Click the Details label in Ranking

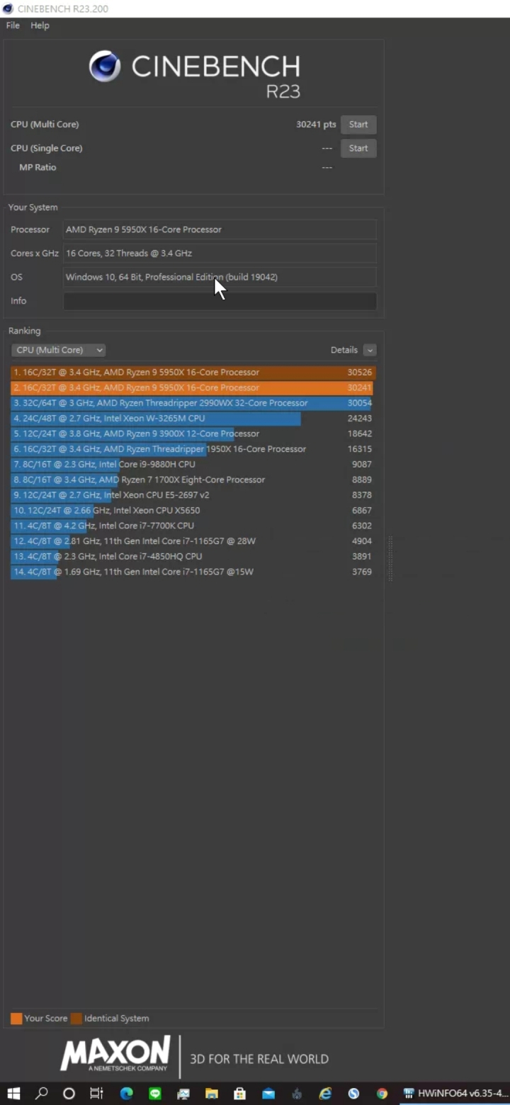(x=344, y=350)
